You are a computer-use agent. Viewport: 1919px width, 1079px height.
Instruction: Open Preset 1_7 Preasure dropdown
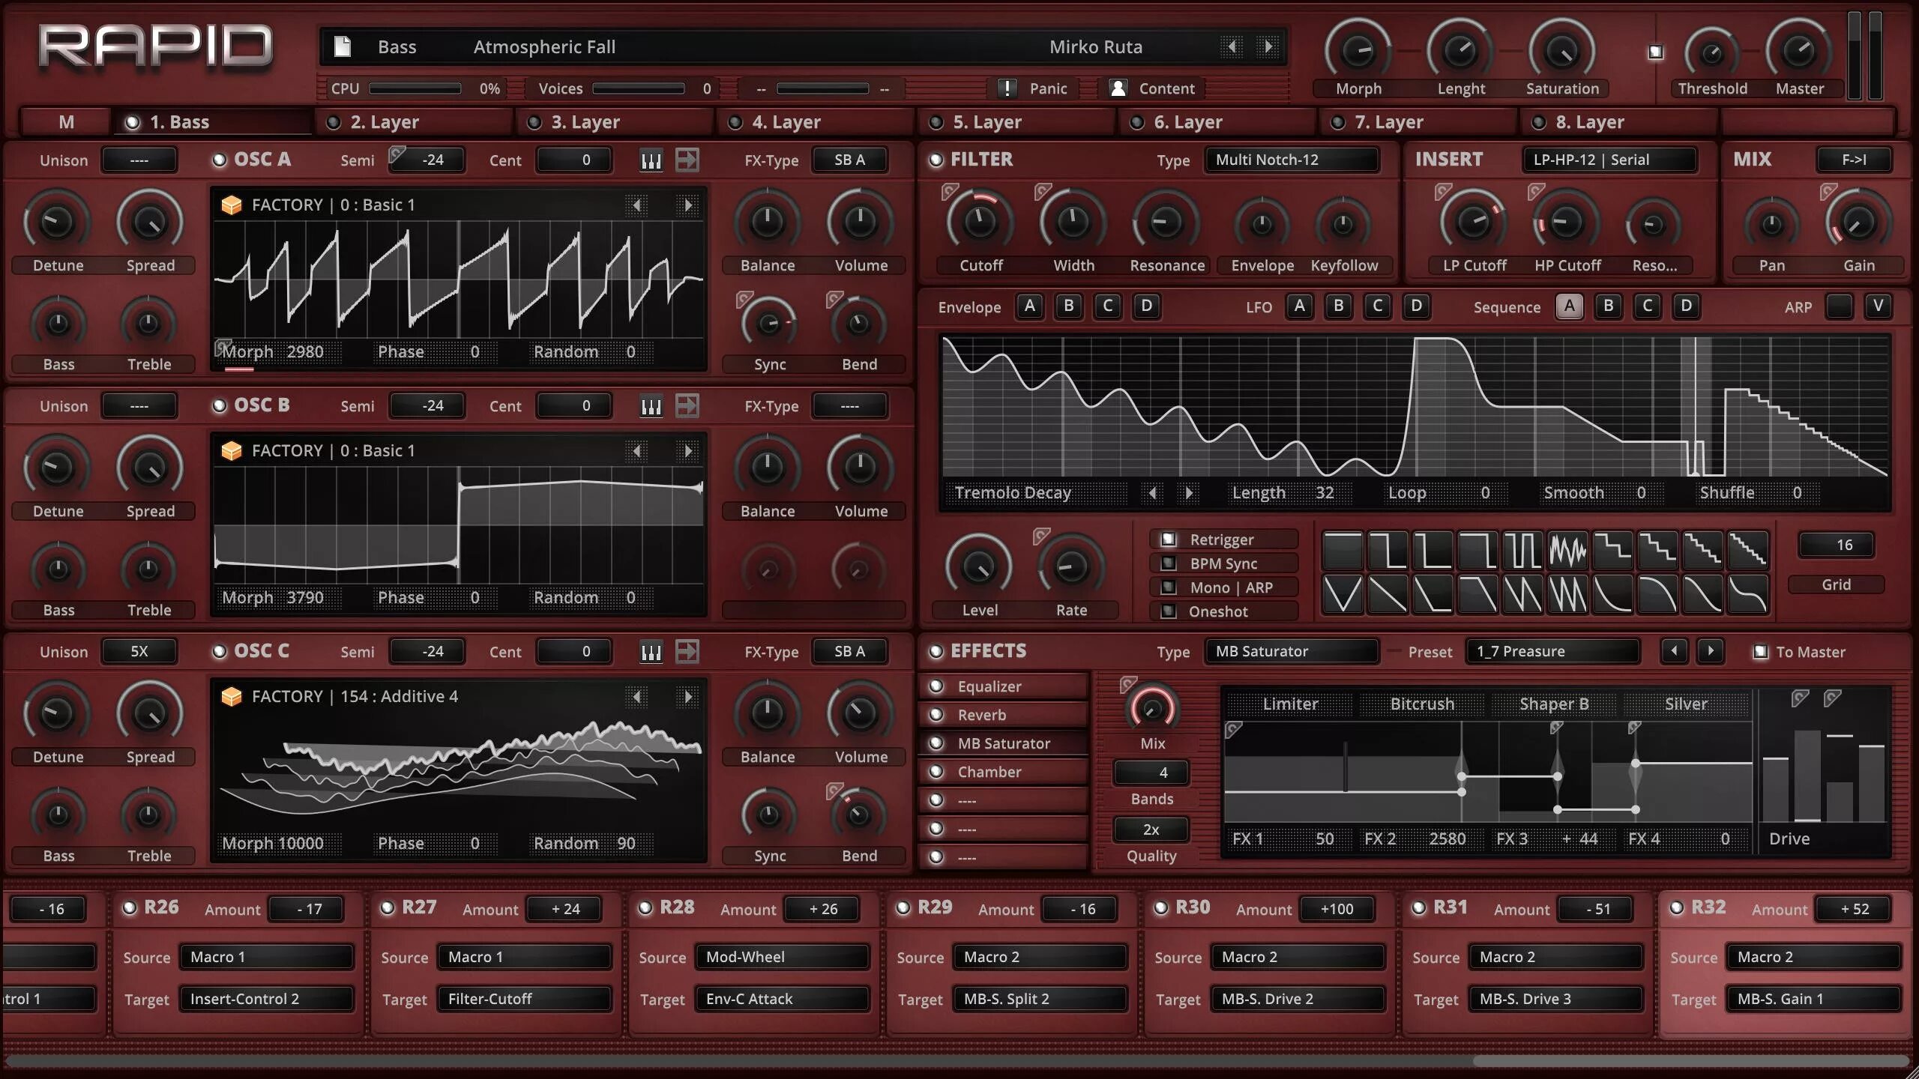point(1552,651)
